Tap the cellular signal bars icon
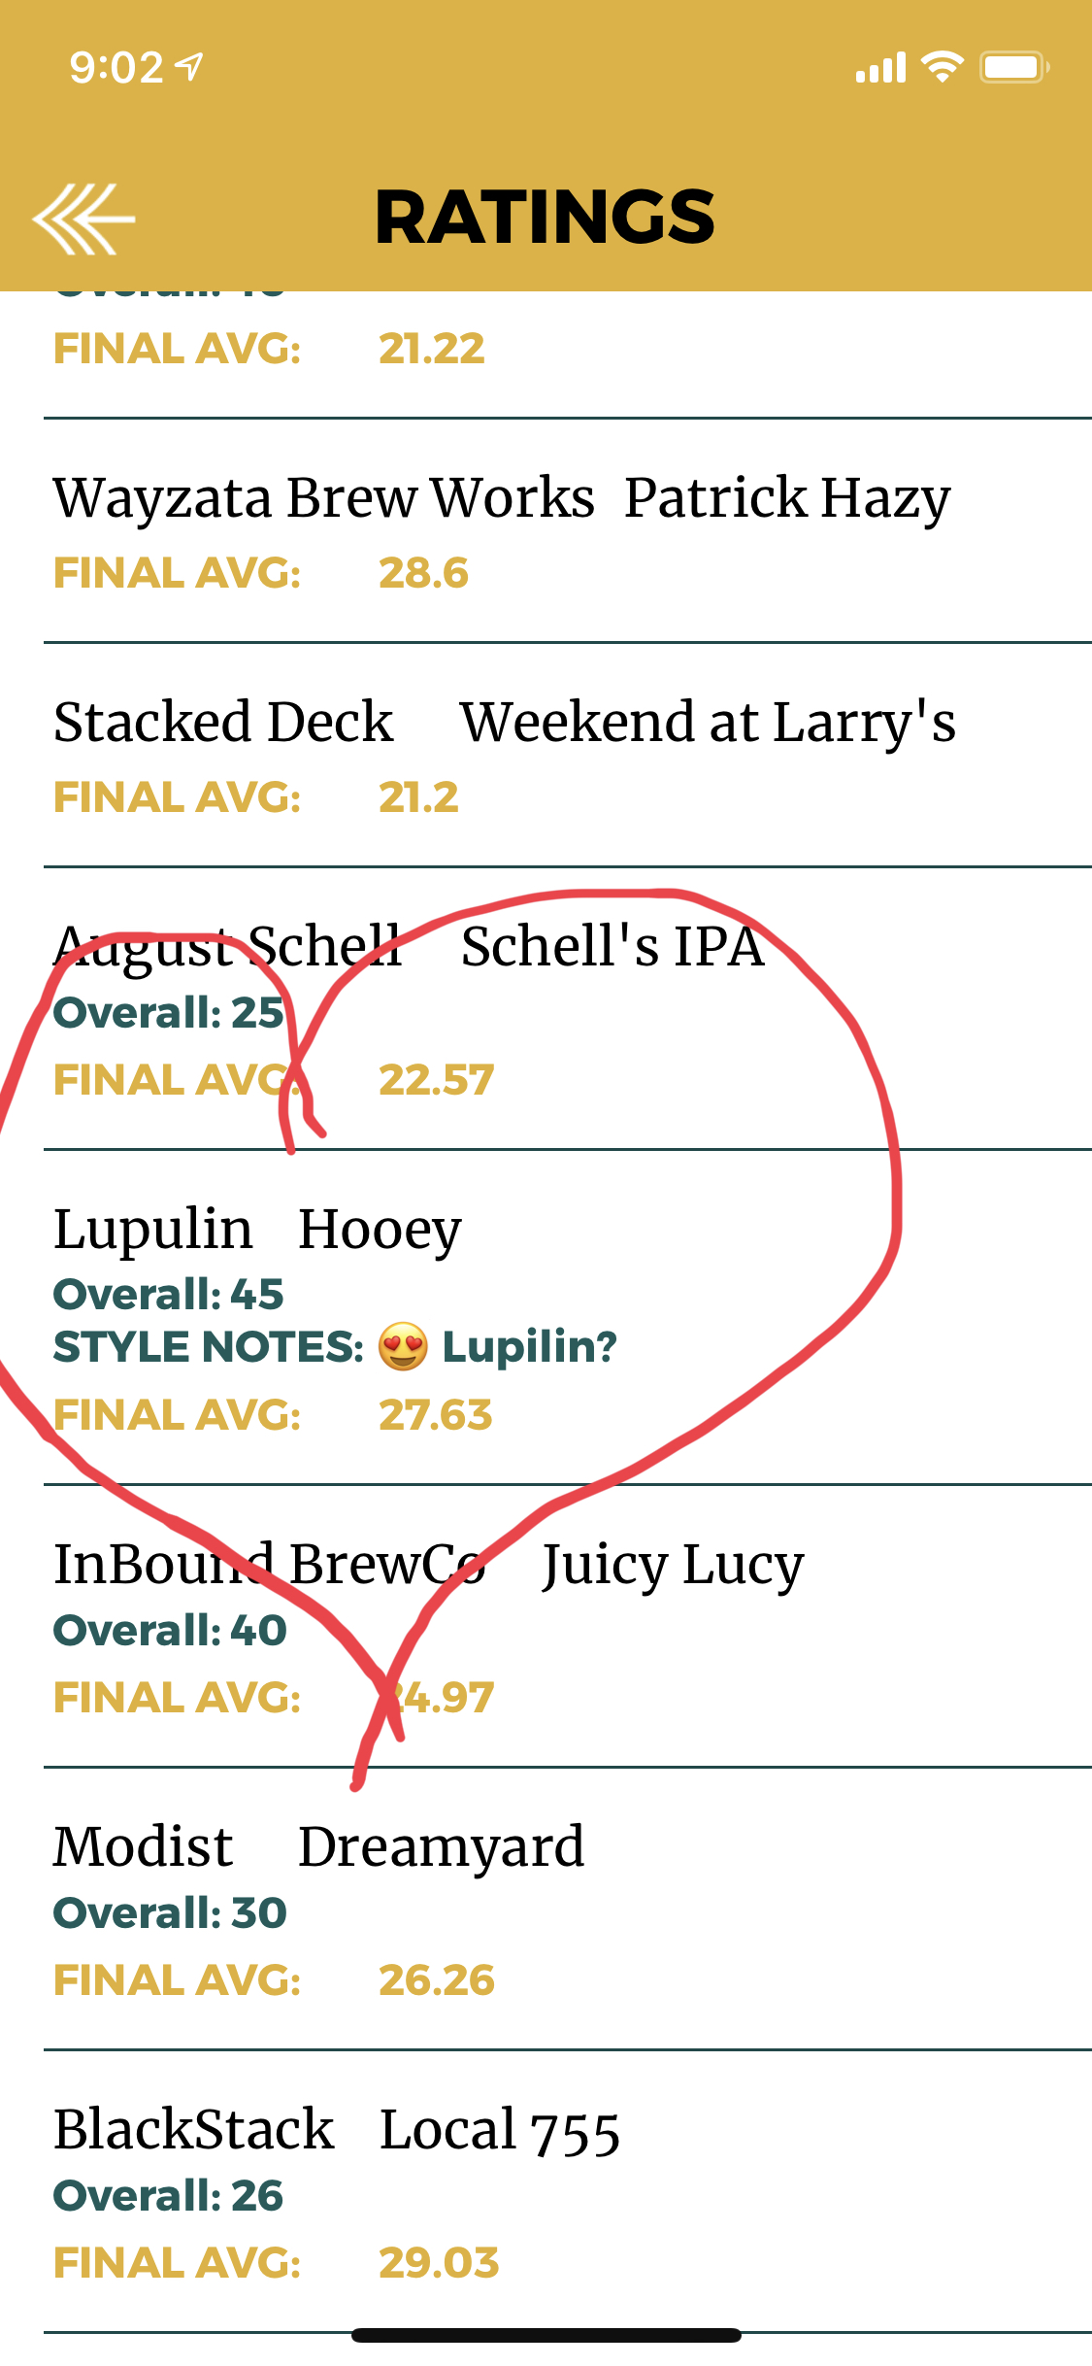Viewport: 1092px width, 2366px height. [880, 68]
